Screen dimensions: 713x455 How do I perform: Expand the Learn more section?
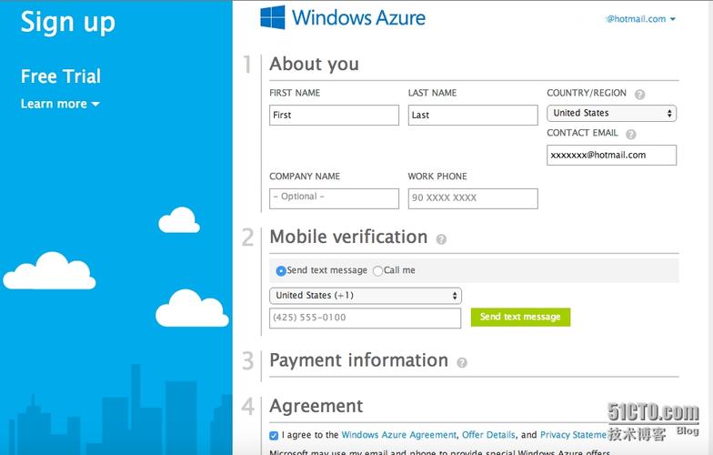point(60,104)
